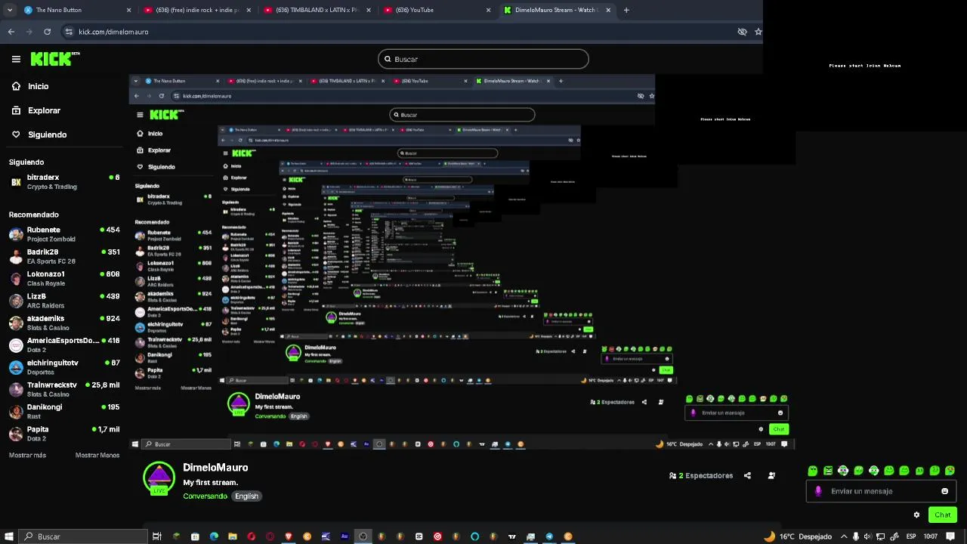Click the site info icon in address bar
This screenshot has height=544, width=967.
point(69,32)
